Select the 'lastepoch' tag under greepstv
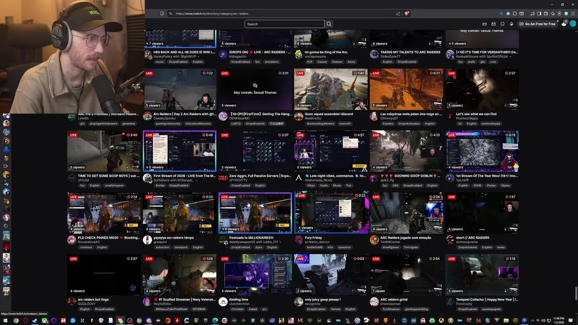The width and height of the screenshot is (578, 325). click(x=181, y=247)
